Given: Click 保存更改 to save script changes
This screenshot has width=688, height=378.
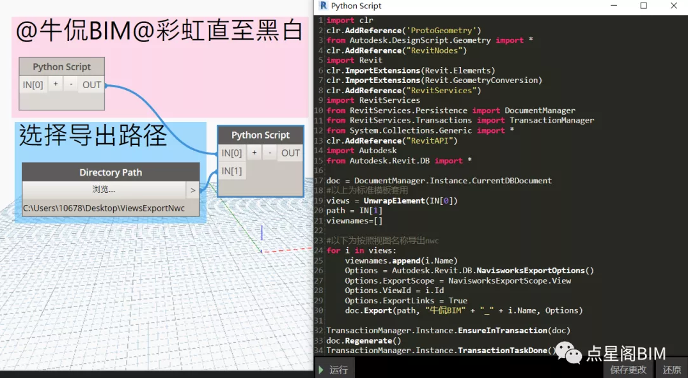Looking at the screenshot, I should (628, 370).
